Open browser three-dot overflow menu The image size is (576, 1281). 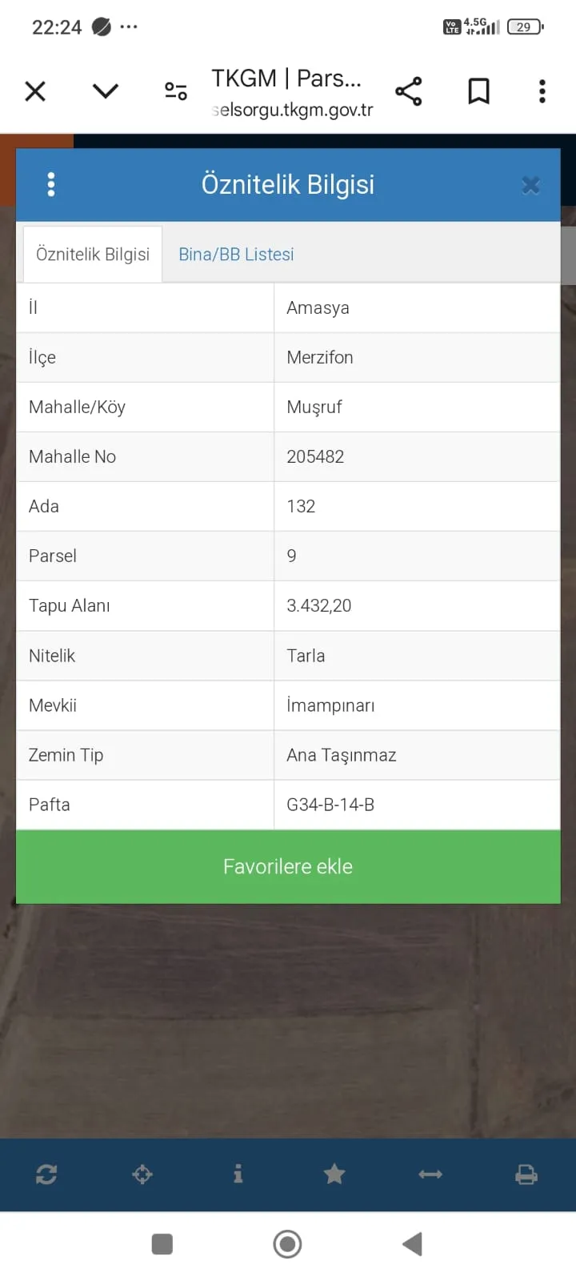(542, 91)
